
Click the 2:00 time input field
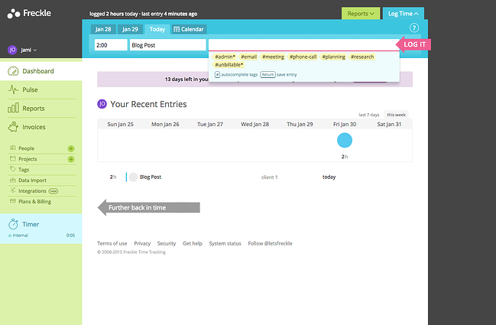(110, 45)
